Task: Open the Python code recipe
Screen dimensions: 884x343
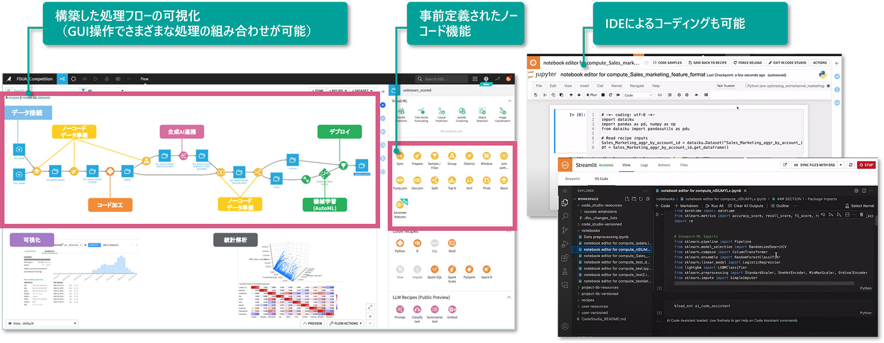Action: pos(400,244)
